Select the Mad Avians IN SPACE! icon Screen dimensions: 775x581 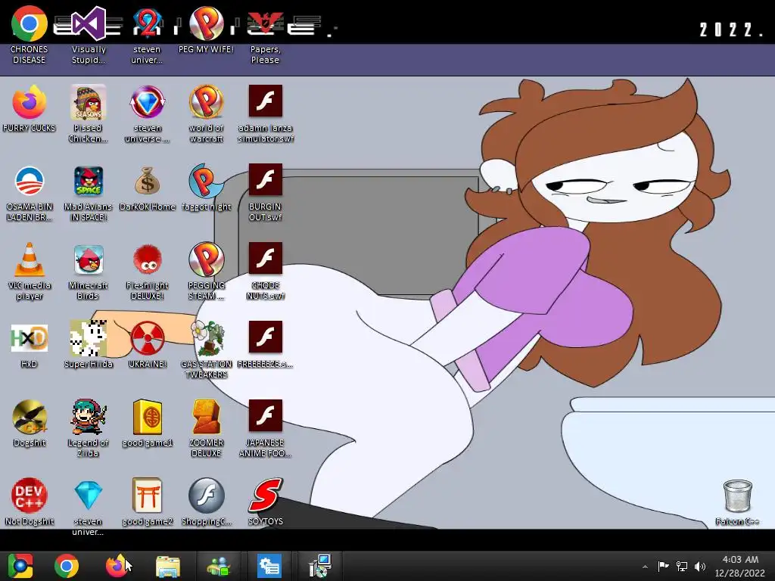89,181
